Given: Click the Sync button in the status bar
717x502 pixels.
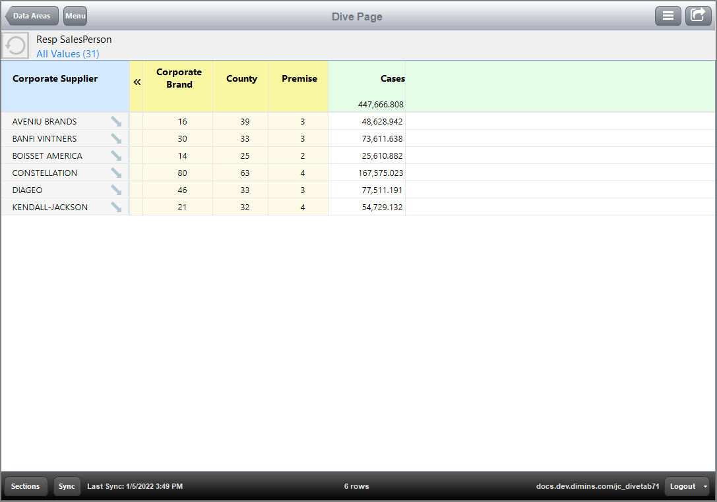Looking at the screenshot, I should coord(67,486).
